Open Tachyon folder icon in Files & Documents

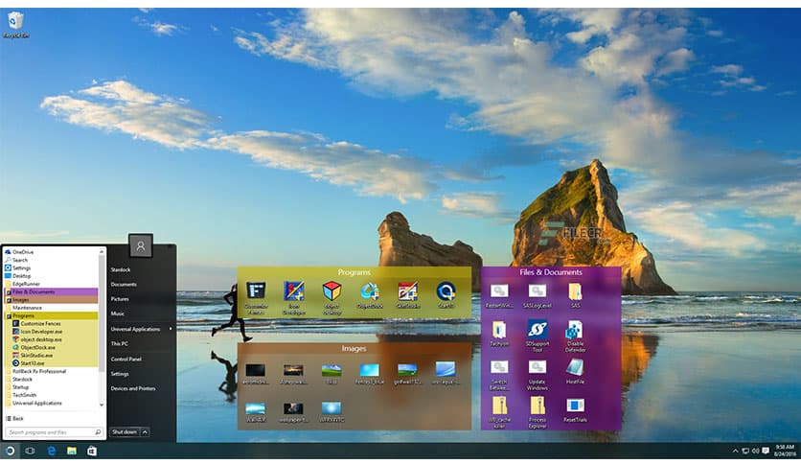click(499, 330)
